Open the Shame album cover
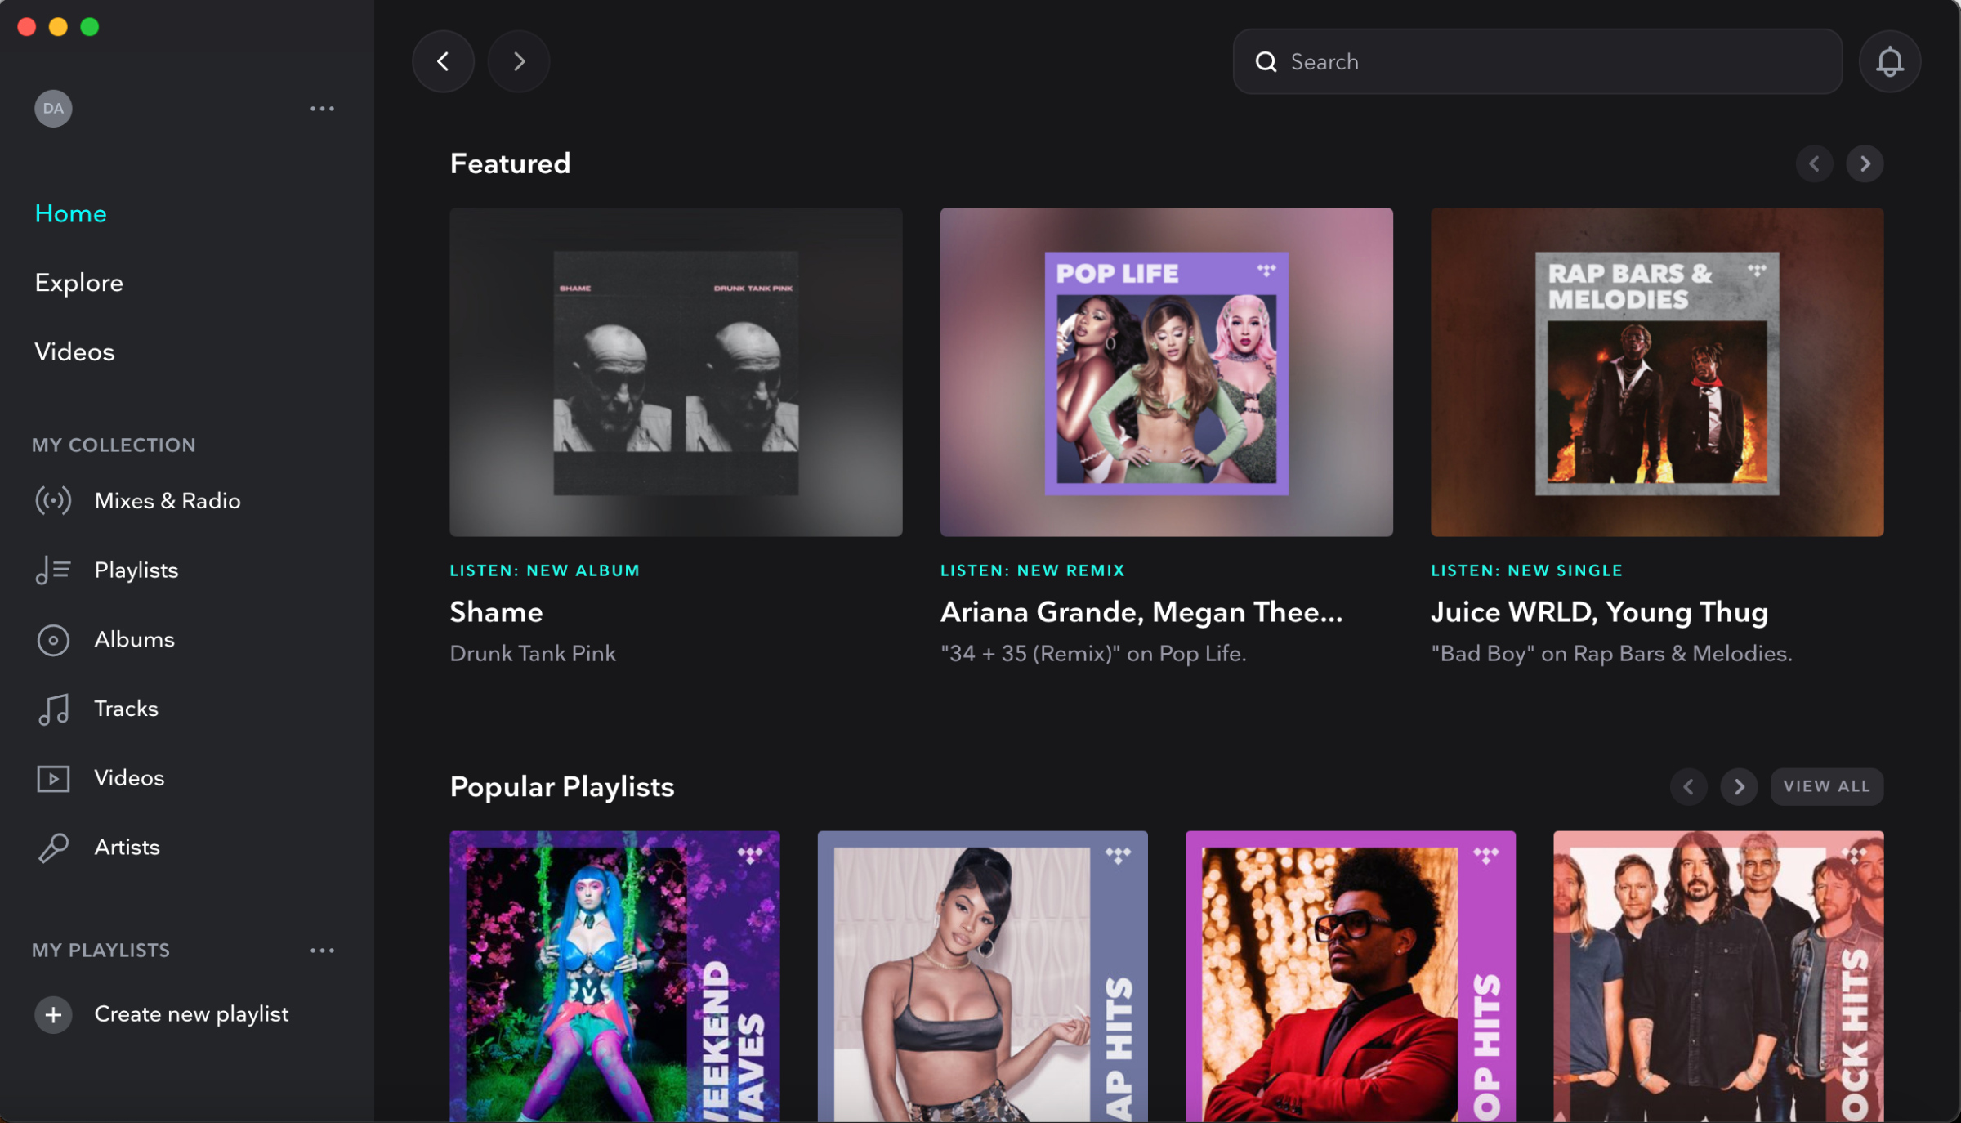 (x=676, y=372)
